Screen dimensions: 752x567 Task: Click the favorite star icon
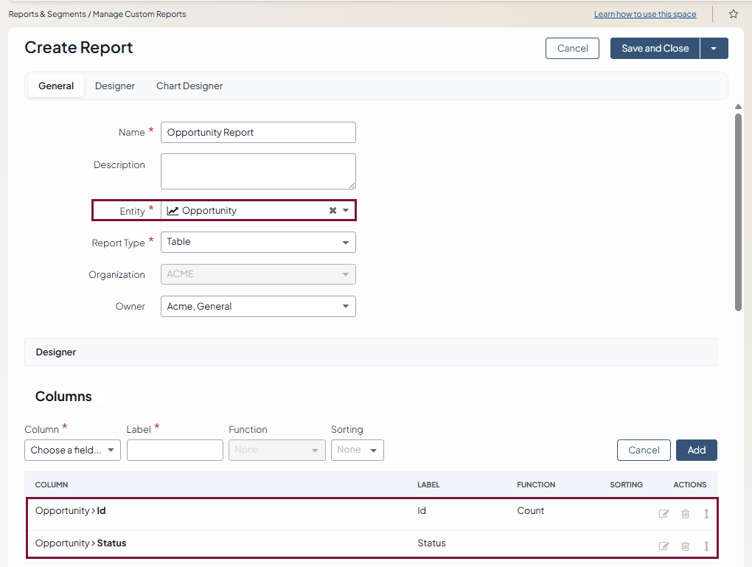[x=733, y=14]
